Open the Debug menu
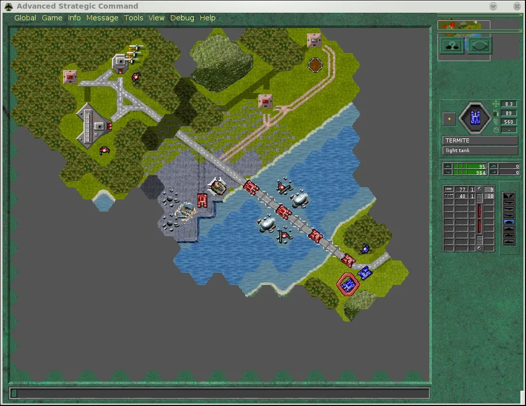This screenshot has width=526, height=406. click(182, 18)
